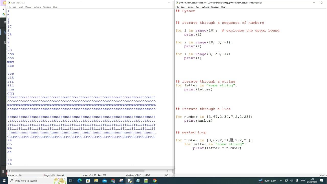
Task: Click 'Normal text file' in the status bar
Action: pos(15,175)
